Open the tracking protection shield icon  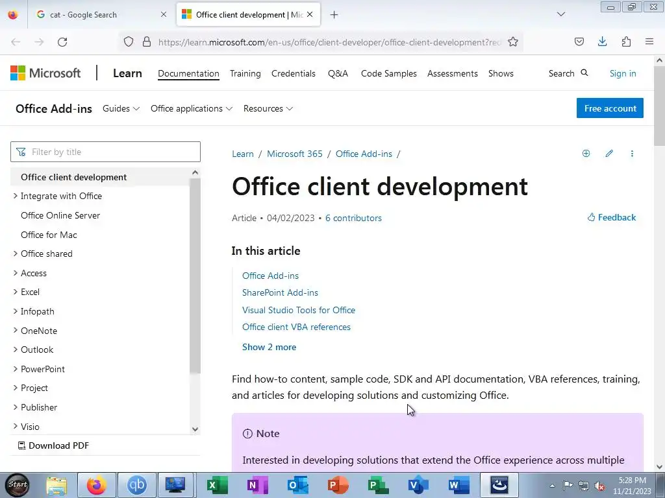point(129,42)
